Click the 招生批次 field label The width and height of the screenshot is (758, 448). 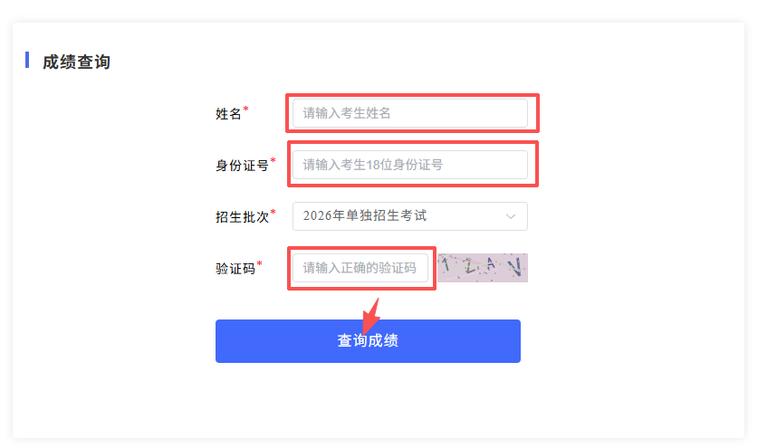tap(242, 217)
